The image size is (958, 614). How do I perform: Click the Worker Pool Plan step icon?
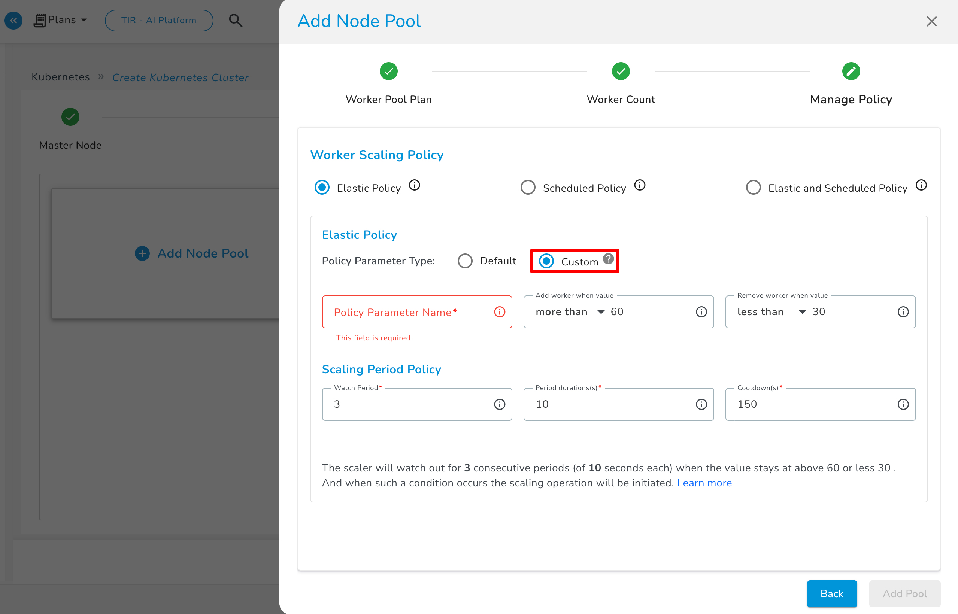point(388,70)
